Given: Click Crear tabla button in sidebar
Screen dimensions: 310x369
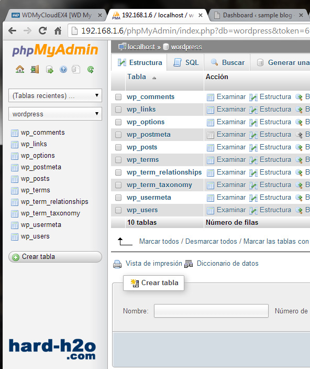Looking at the screenshot, I should click(x=55, y=257).
